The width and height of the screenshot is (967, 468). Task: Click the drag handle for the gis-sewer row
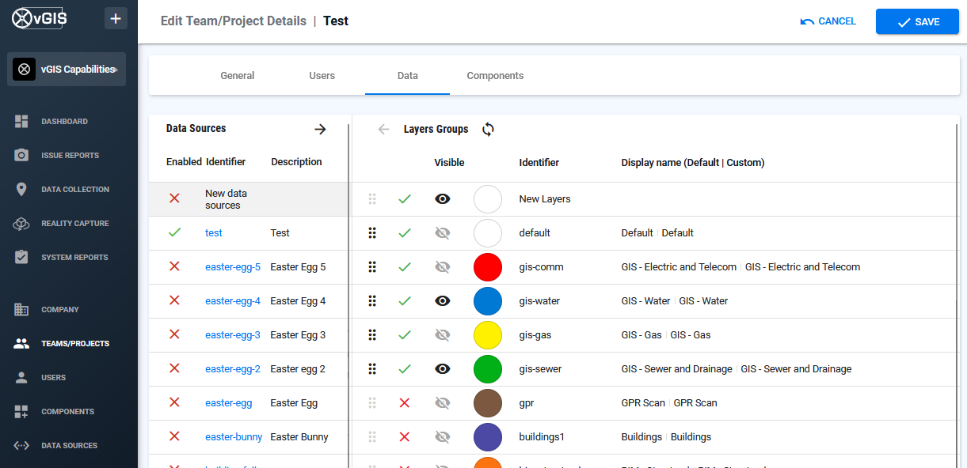pos(372,369)
